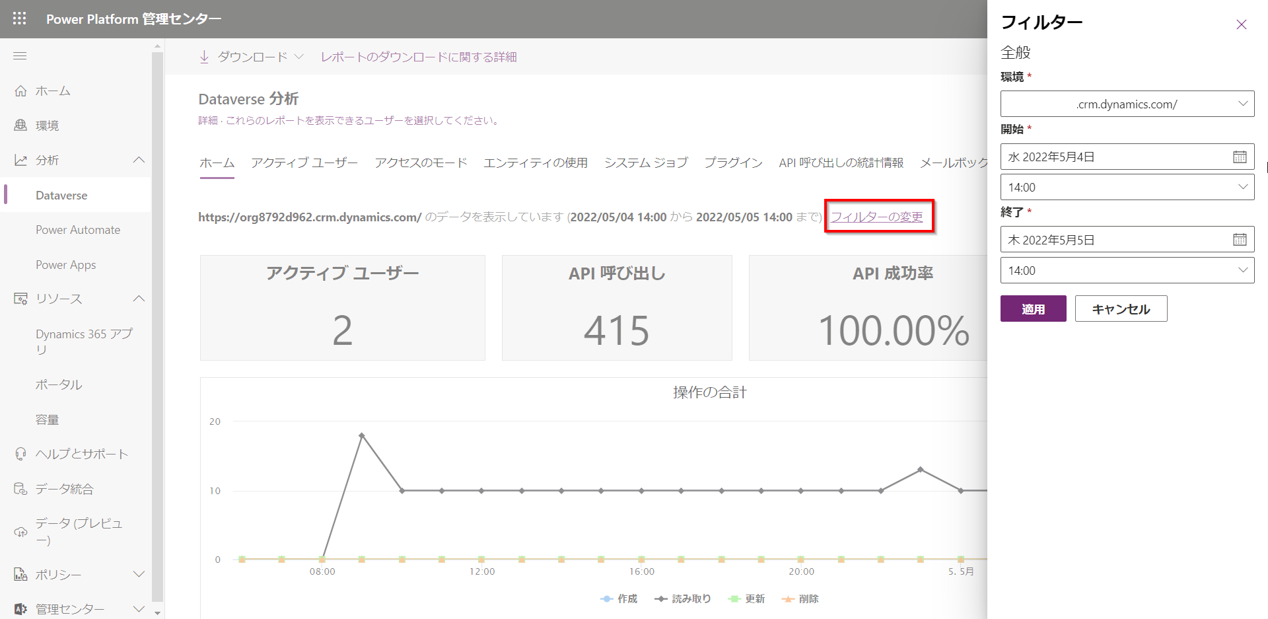The image size is (1268, 619).
Task: Click the Resources icon in sidebar
Action: 20,299
